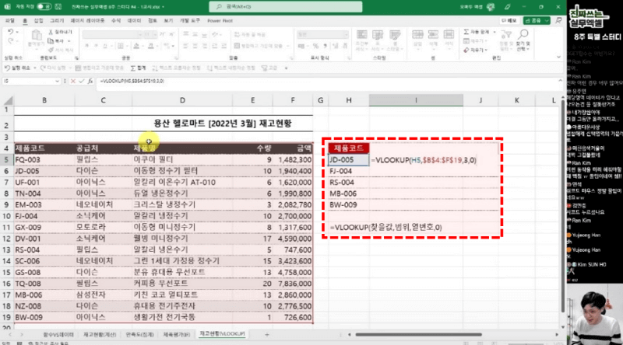Open the Power Pivot ribbon tab

[x=220, y=21]
